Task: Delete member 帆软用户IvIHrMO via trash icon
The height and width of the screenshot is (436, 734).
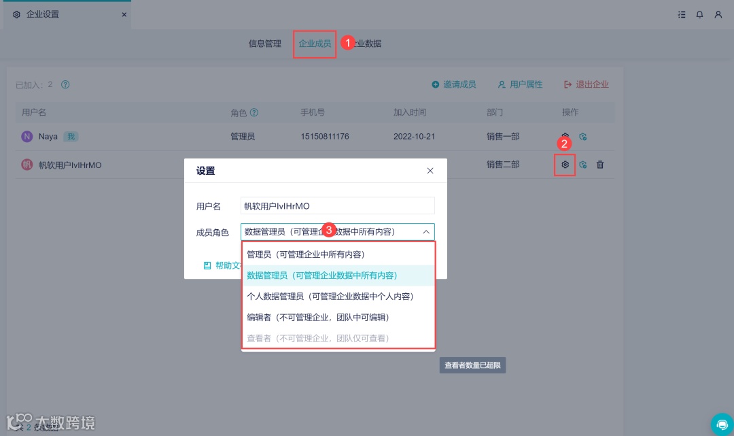Action: coord(599,164)
